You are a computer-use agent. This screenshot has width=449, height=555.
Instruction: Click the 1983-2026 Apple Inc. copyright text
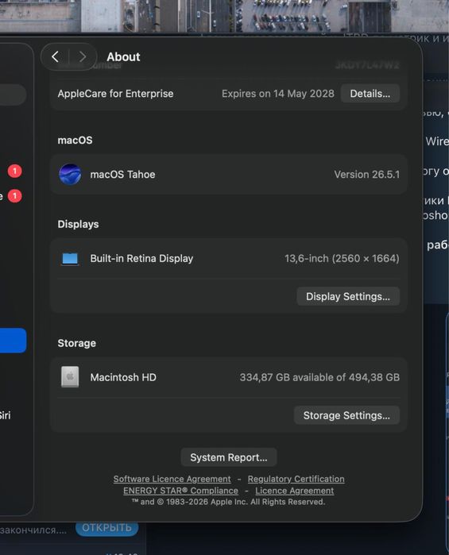[228, 502]
